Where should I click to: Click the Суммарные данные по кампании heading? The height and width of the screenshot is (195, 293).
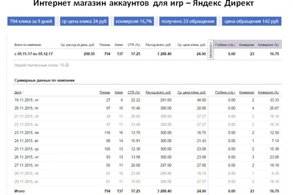[44, 80]
